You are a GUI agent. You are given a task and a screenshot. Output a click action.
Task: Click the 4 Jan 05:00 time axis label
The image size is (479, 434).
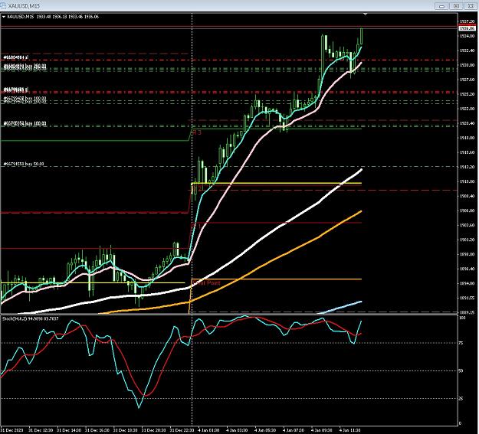click(x=265, y=430)
